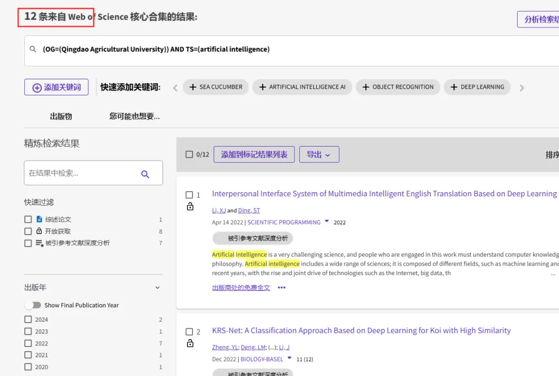The height and width of the screenshot is (376, 559).
Task: Check the checkbox for result 1
Action: 189,195
